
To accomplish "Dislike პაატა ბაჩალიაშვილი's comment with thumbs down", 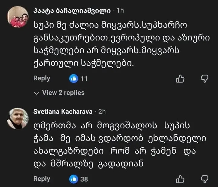I will pos(205,79).
